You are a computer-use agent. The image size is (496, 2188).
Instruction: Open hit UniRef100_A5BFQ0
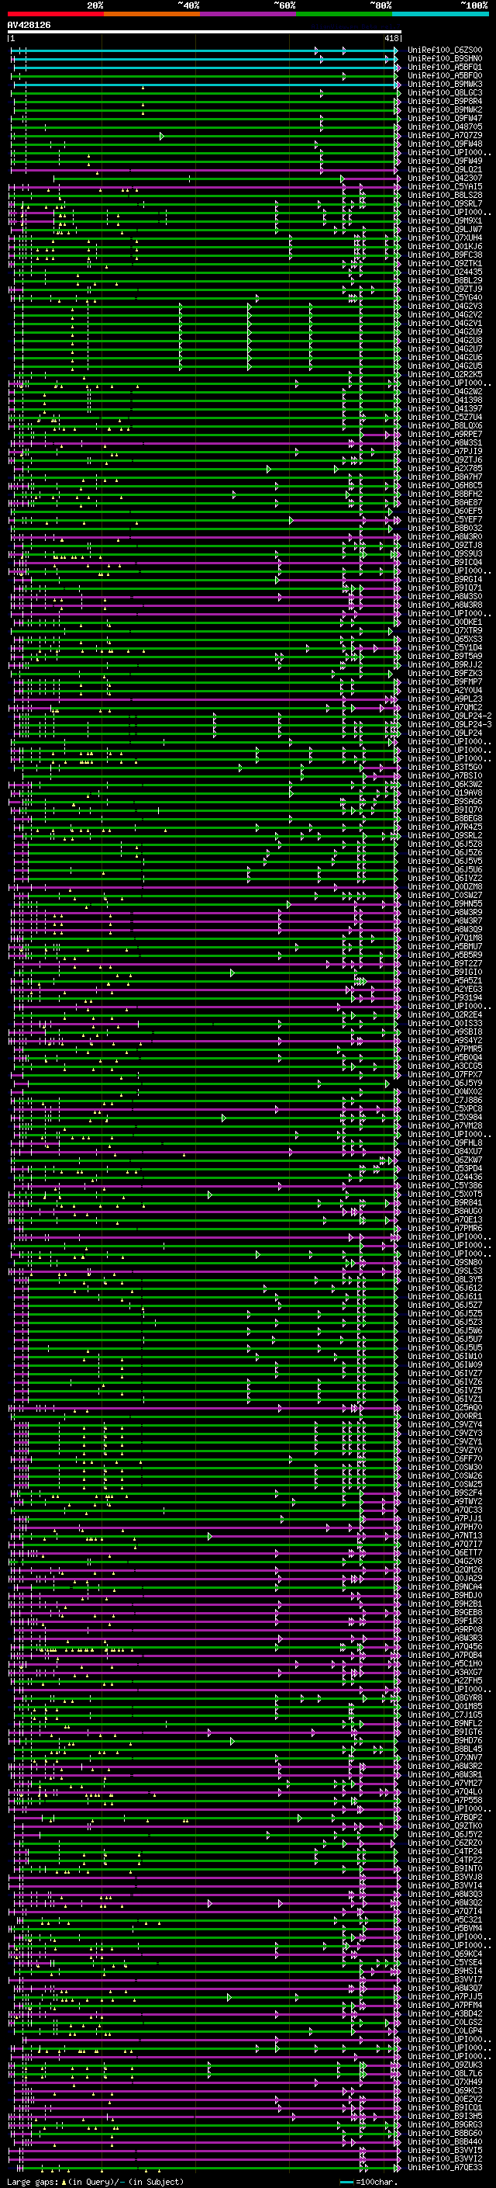(x=445, y=75)
